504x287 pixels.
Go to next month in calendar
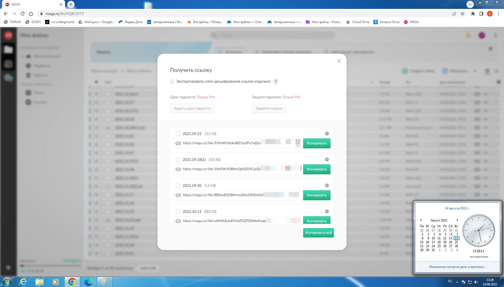[x=457, y=220]
